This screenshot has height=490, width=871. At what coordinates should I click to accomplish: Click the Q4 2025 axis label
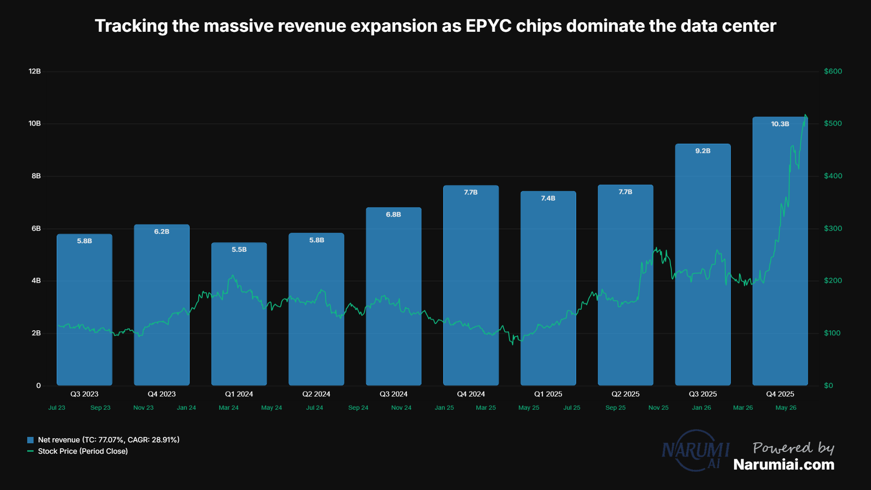(780, 394)
